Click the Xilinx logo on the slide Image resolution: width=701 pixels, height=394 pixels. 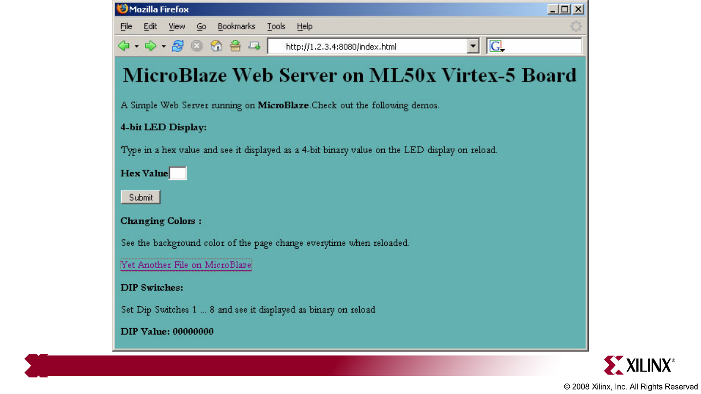coord(639,365)
